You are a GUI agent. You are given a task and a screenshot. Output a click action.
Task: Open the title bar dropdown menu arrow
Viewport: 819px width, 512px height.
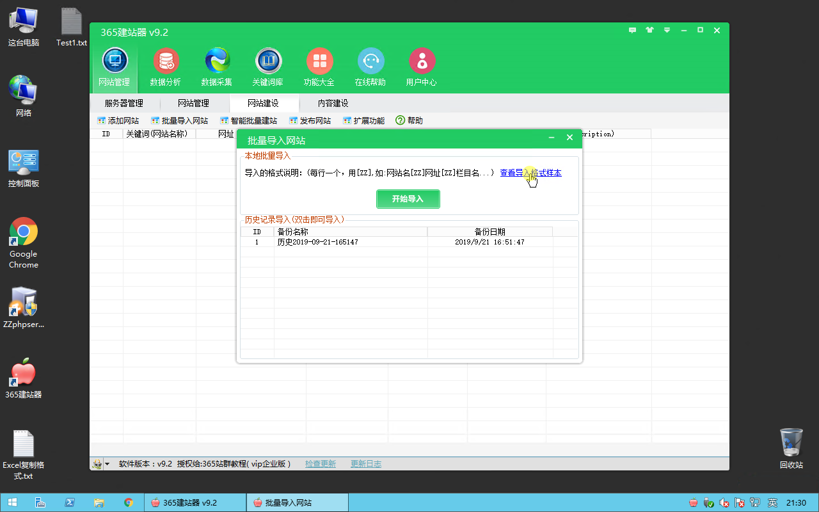(x=667, y=30)
